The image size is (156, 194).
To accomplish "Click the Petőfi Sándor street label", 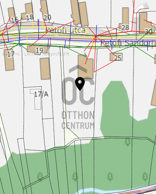I will (x=128, y=43).
